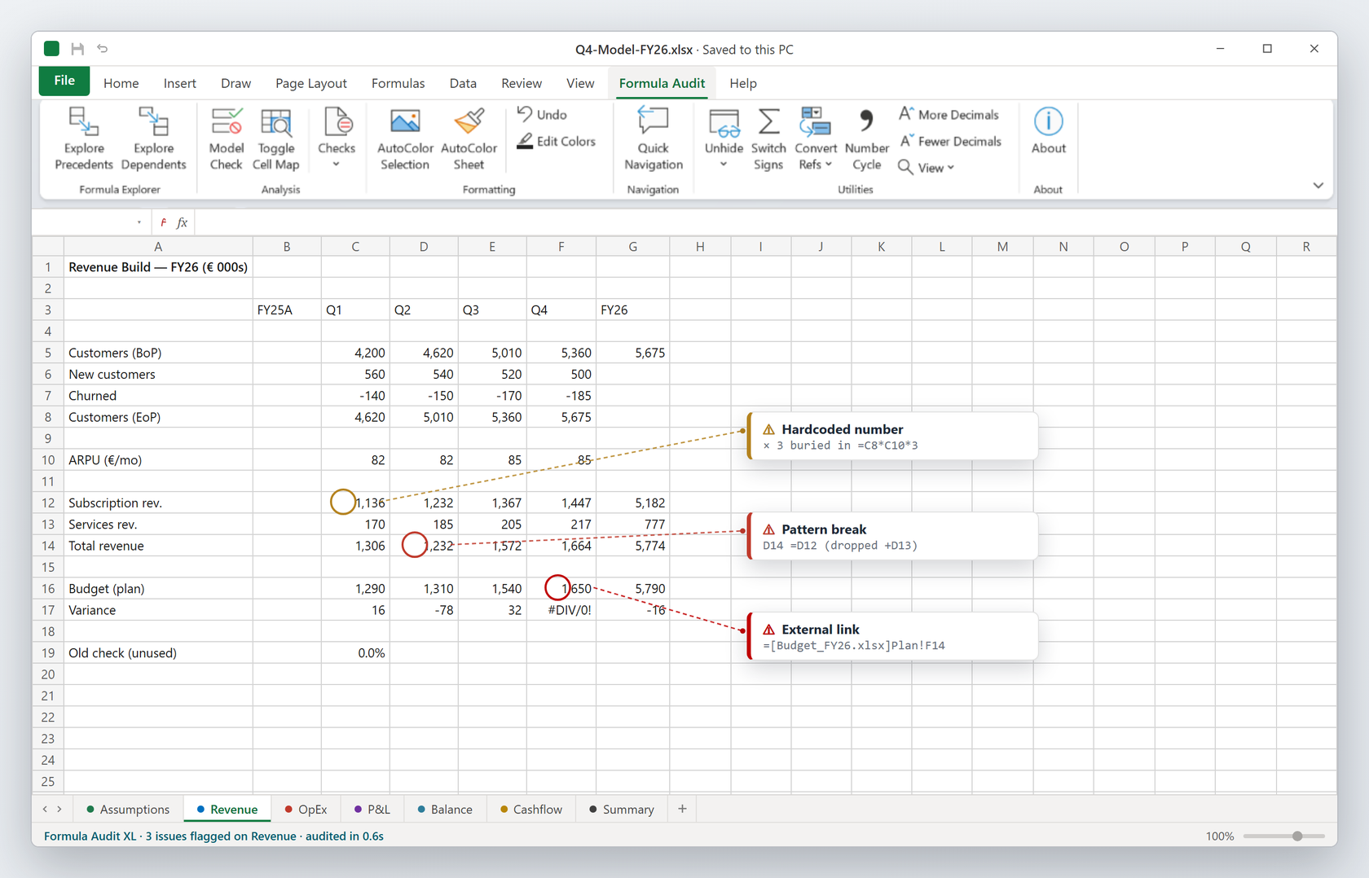
Task: Switch to the P&L sheet tab
Action: tap(372, 810)
